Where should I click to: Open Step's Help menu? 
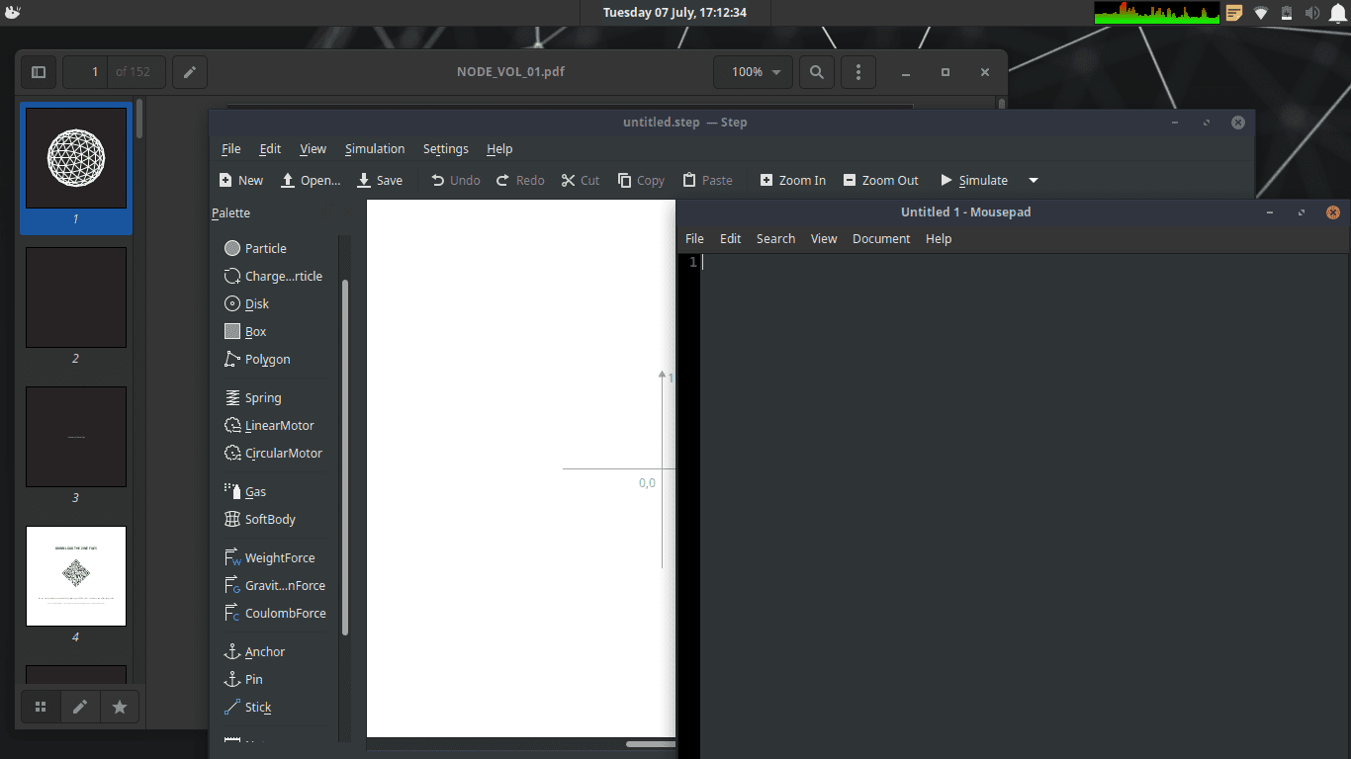499,148
